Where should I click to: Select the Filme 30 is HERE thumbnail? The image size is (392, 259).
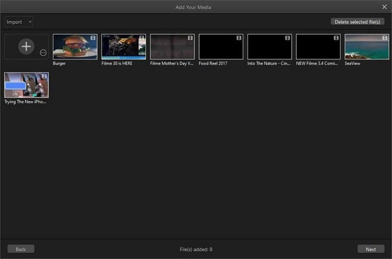click(124, 47)
